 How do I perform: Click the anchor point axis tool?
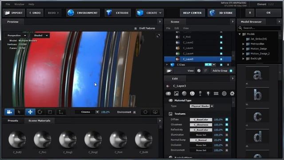pos(61,112)
